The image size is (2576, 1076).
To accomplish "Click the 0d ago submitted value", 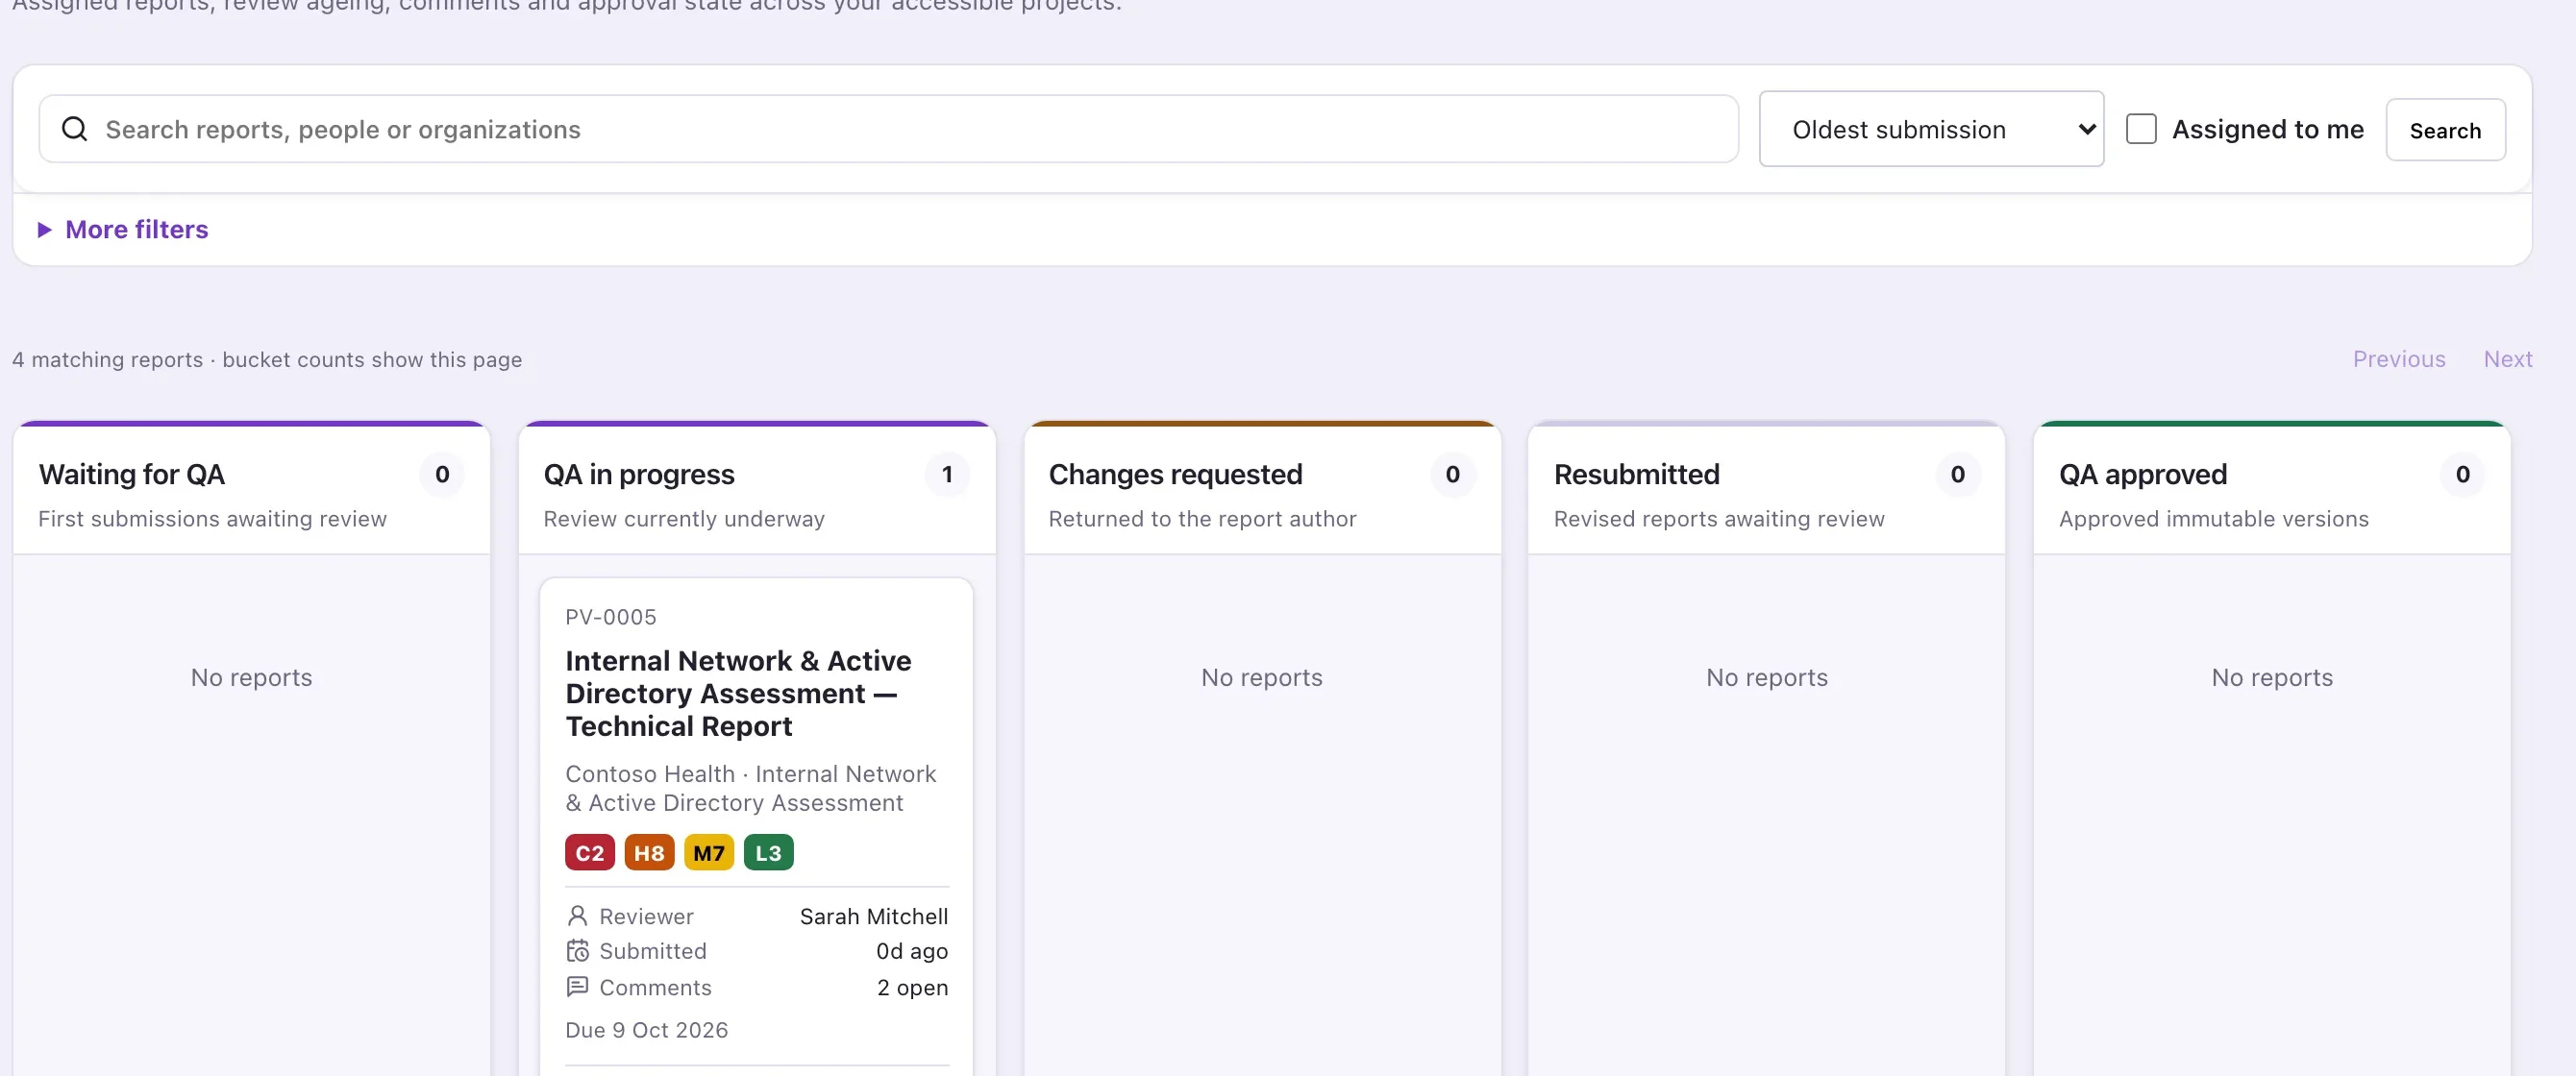I will pos(912,951).
